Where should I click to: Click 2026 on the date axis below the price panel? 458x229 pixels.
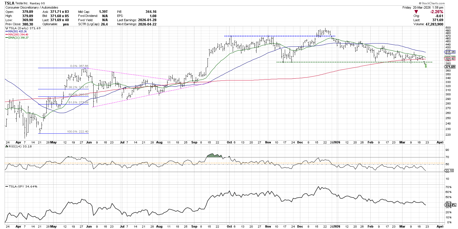tap(337, 142)
